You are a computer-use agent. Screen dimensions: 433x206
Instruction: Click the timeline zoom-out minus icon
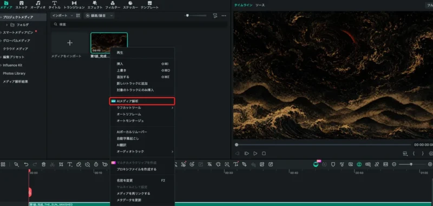coord(394,164)
